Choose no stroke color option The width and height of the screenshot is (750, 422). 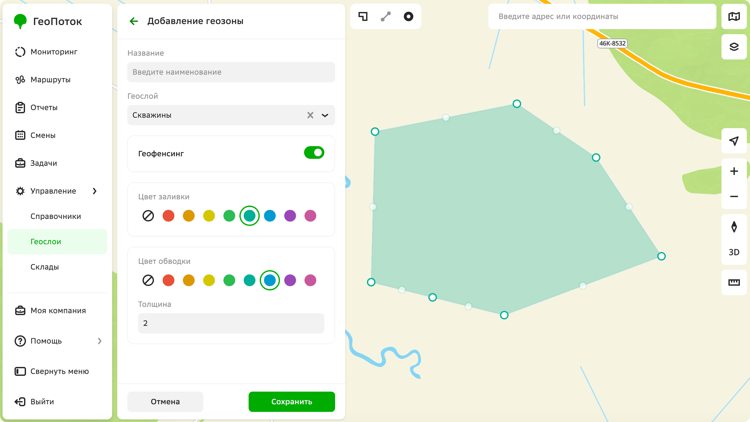point(148,280)
